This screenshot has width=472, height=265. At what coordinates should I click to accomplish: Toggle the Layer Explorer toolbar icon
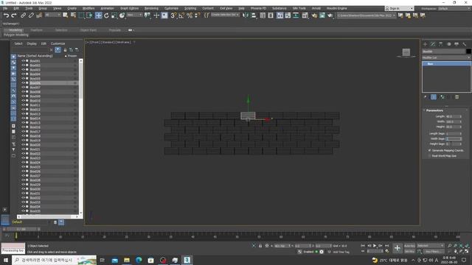coord(271,15)
